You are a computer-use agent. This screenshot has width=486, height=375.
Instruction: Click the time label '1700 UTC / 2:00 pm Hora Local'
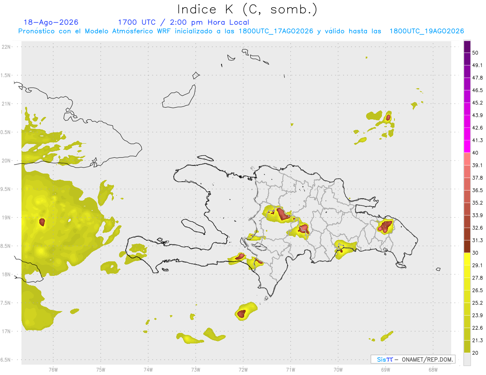coord(183,22)
